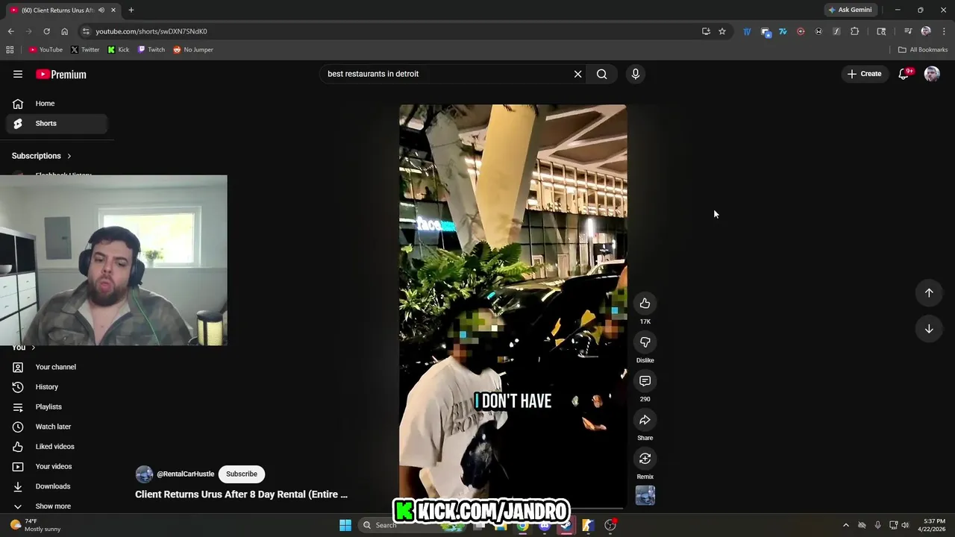Pause the Short by clicking the video

click(x=513, y=306)
